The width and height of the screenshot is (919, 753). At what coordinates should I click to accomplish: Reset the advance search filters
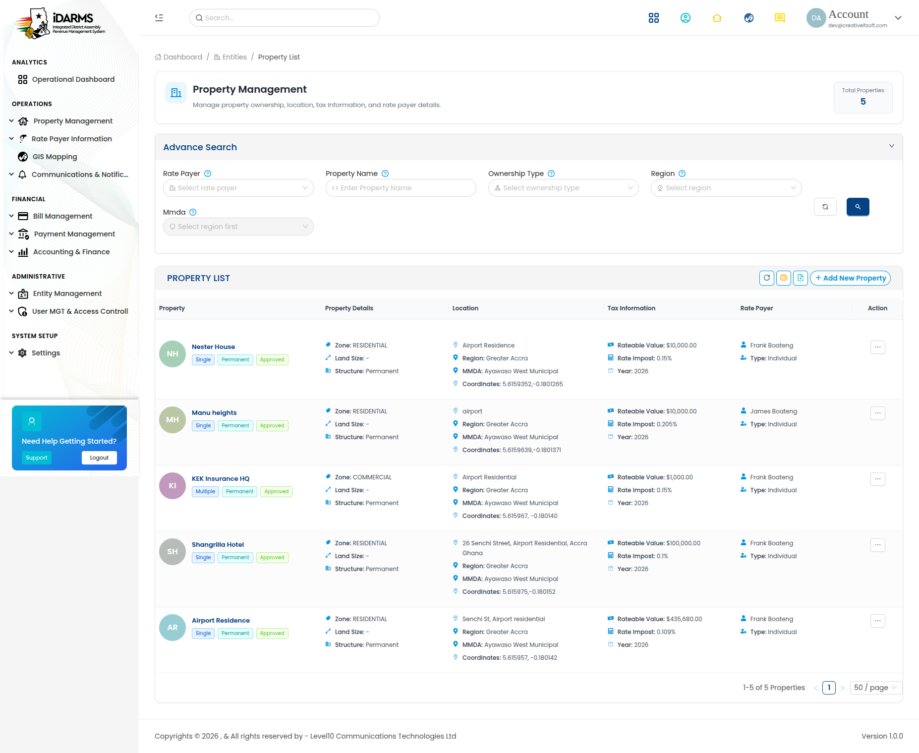825,207
